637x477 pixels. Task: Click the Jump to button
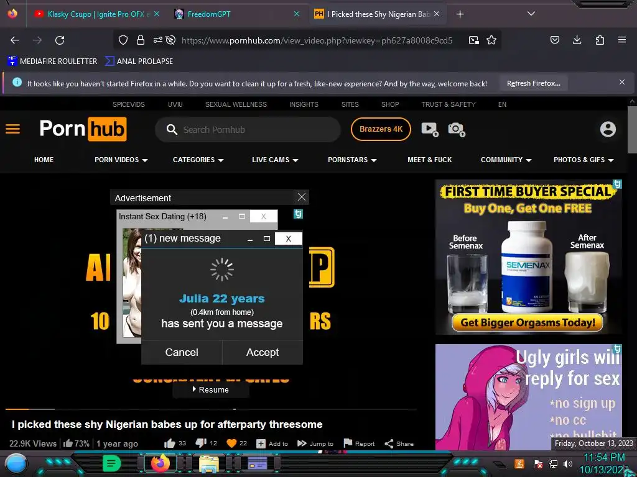point(315,443)
